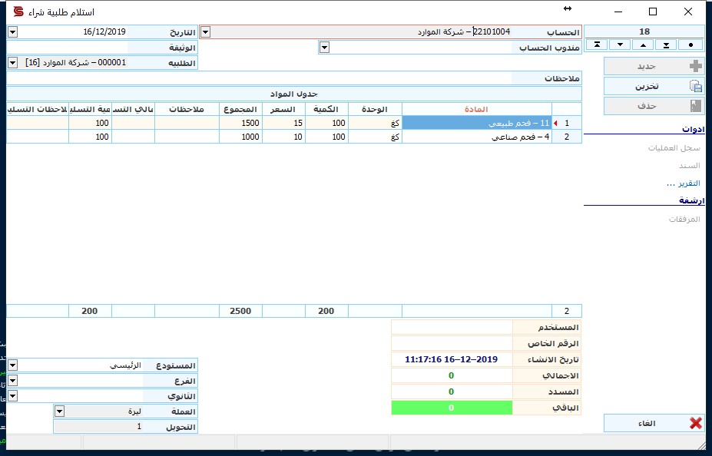
Task: Click the dot record navigation button
Action: pos(690,45)
